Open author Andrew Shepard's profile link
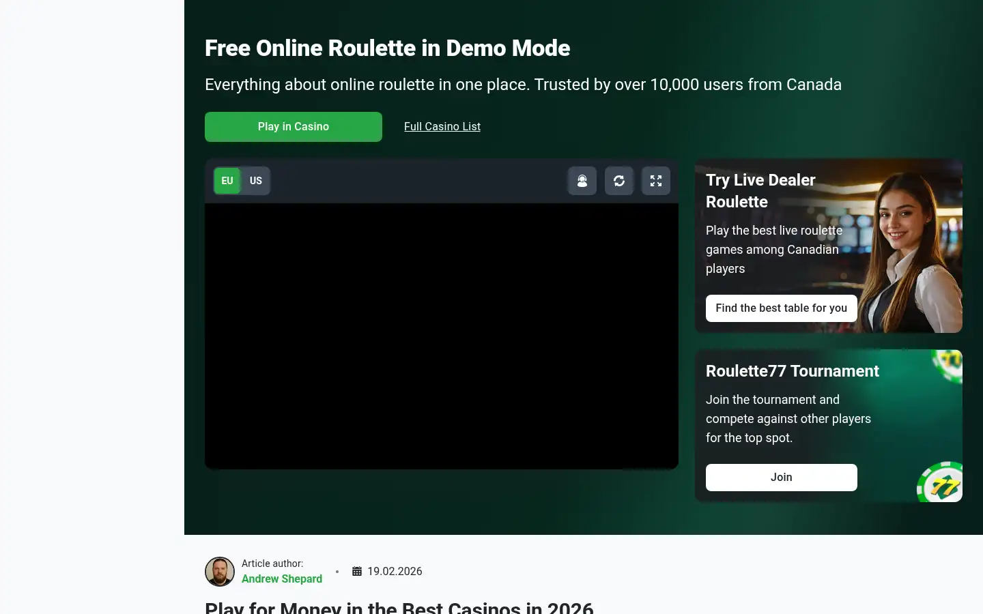The width and height of the screenshot is (983, 614). 282,579
